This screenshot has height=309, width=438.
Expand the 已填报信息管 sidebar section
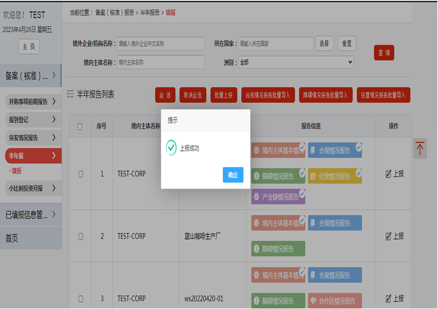click(31, 215)
